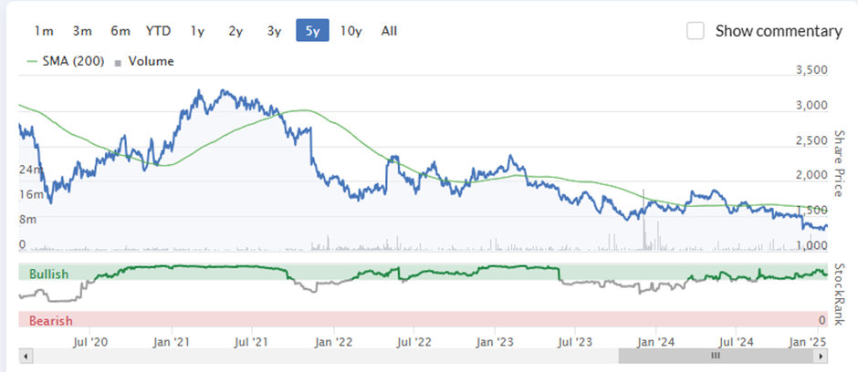Select the 3y time range

274,31
